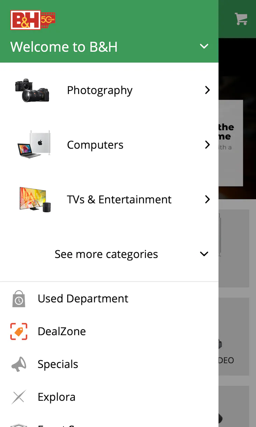Click the Used Department bag icon

19,298
